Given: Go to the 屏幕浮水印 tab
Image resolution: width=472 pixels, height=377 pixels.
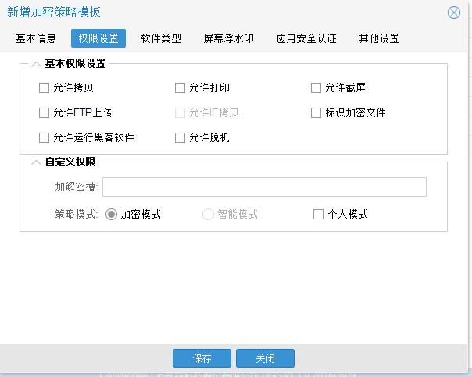Looking at the screenshot, I should click(x=228, y=38).
